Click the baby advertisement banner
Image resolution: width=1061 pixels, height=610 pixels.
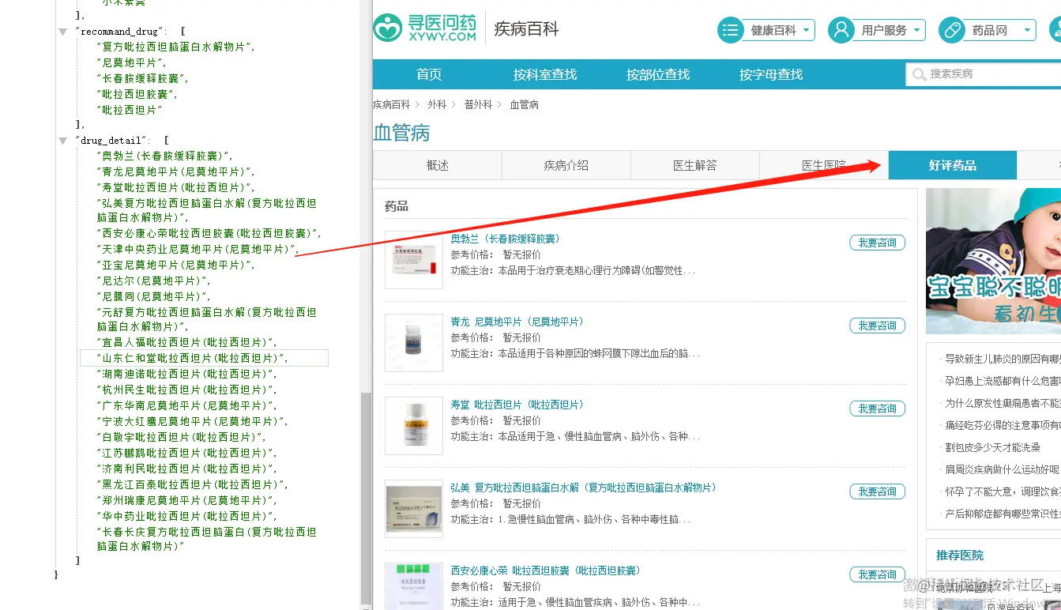click(x=994, y=261)
